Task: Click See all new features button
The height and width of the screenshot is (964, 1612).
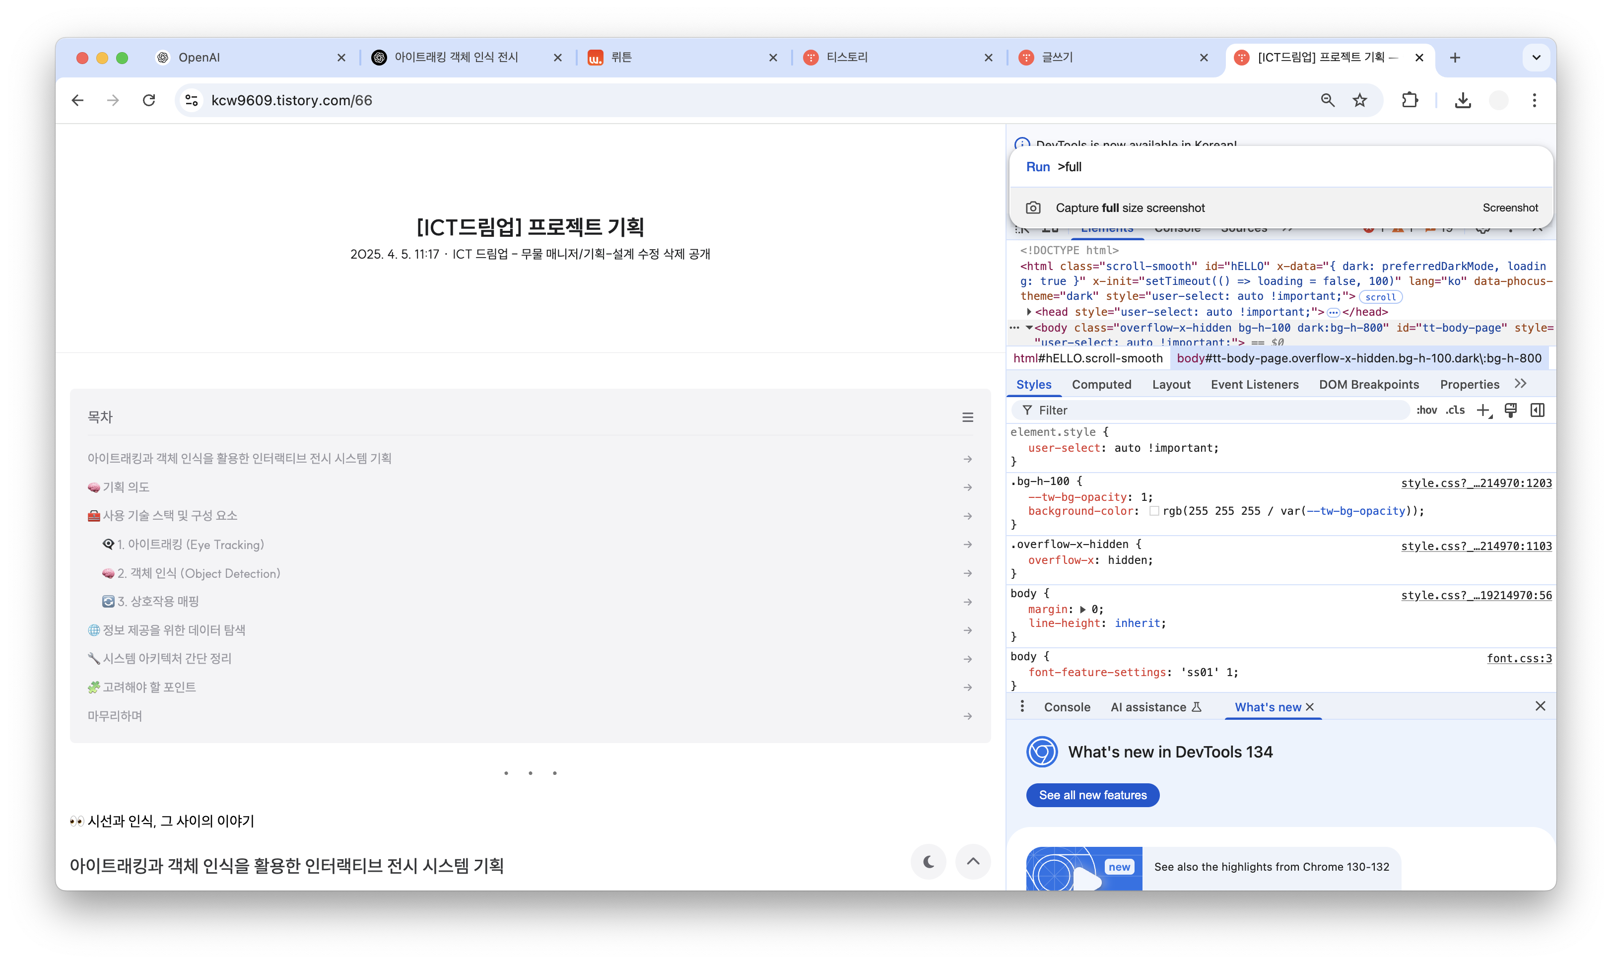Action: pyautogui.click(x=1092, y=795)
